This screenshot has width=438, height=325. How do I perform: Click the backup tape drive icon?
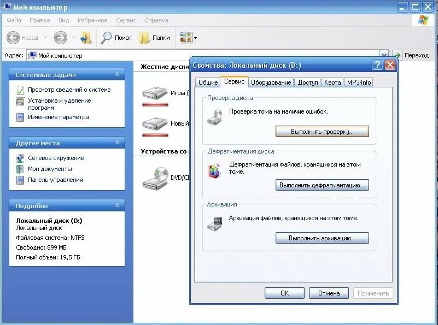pos(215,224)
